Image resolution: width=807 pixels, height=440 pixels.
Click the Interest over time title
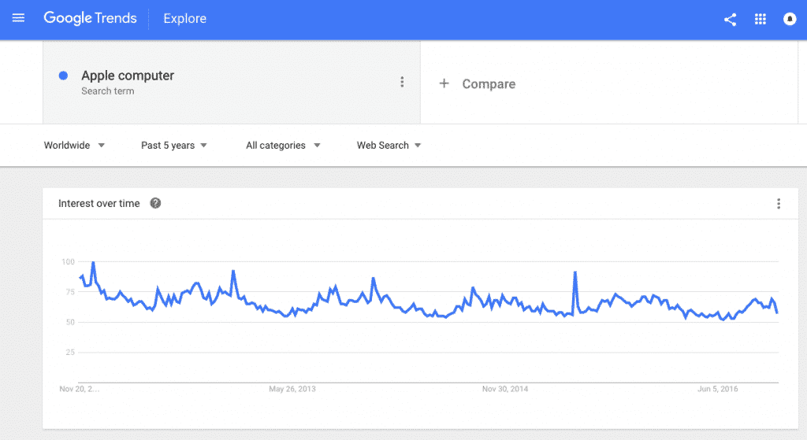click(x=99, y=204)
